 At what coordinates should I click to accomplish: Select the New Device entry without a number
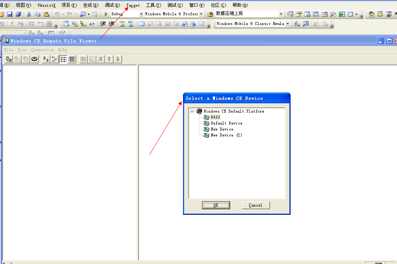tap(222, 129)
